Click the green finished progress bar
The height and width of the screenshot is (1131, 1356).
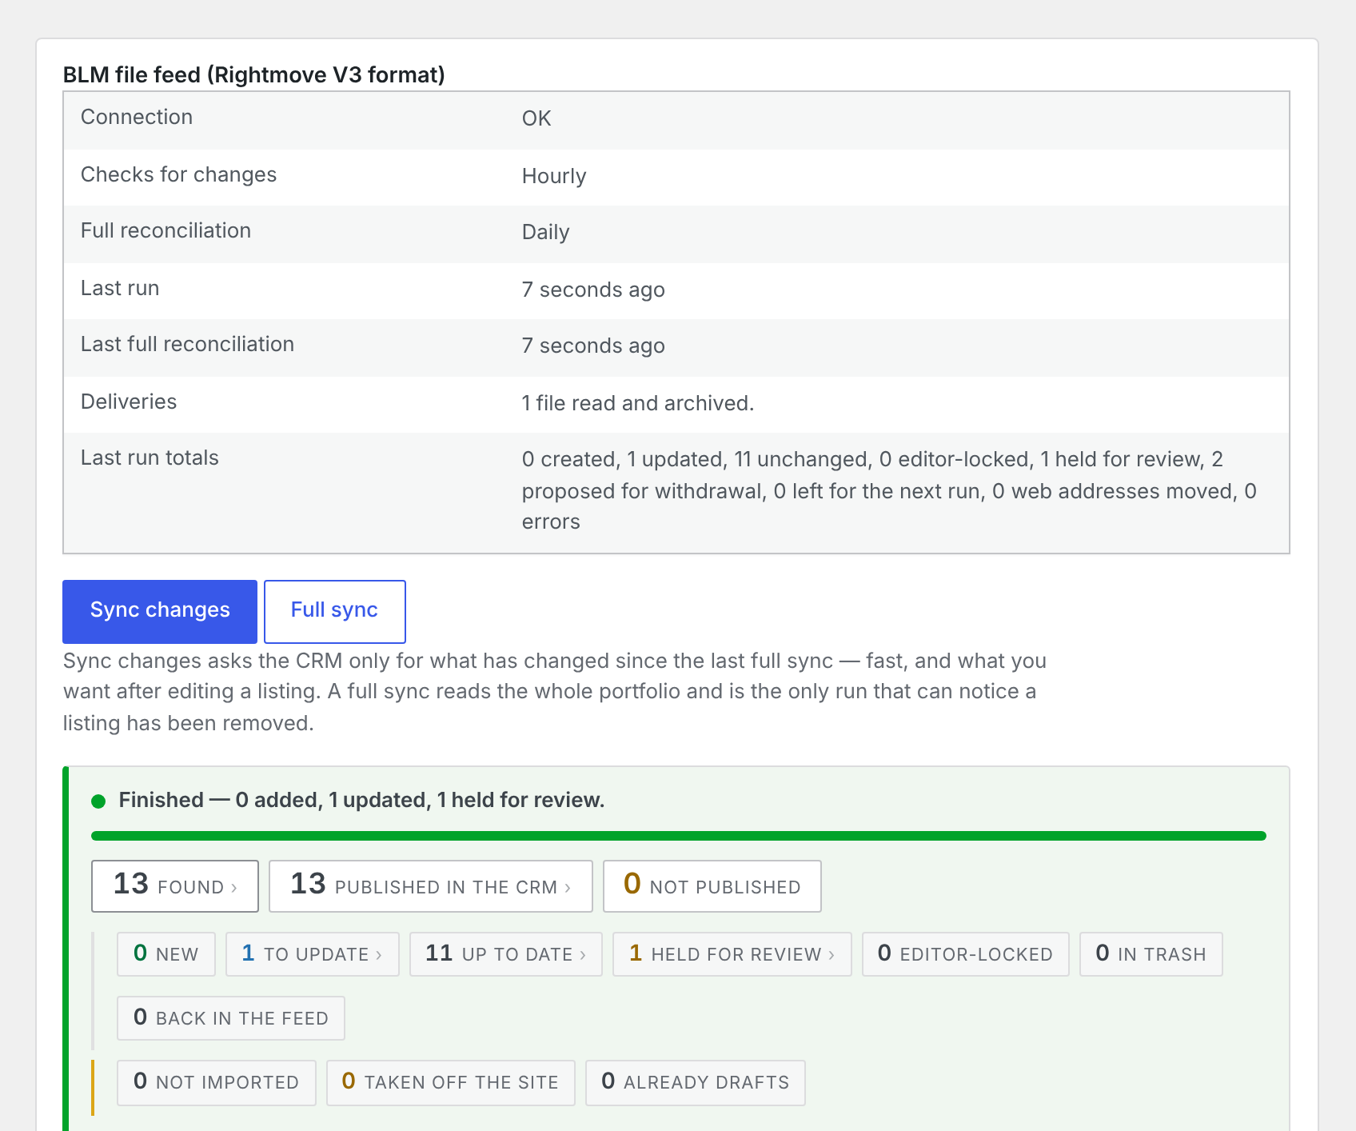pyautogui.click(x=679, y=836)
